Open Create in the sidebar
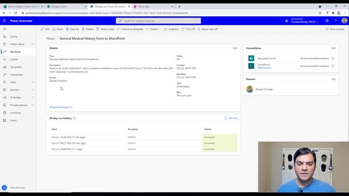Viewport: 349px width, 196px height. point(14,59)
